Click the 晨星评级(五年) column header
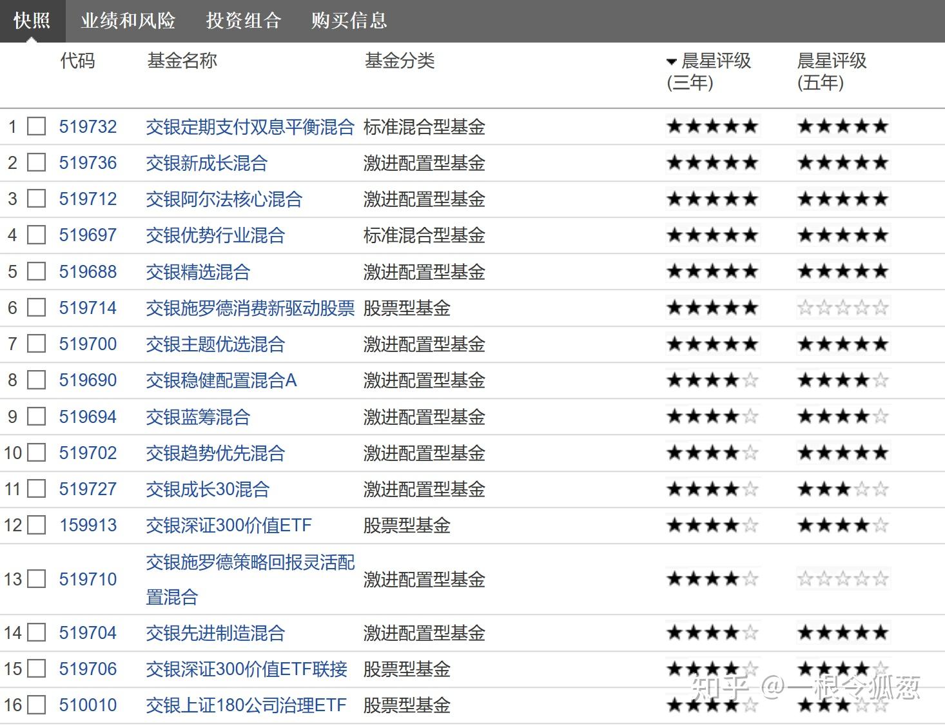Viewport: 945px width, 726px height. pos(832,72)
